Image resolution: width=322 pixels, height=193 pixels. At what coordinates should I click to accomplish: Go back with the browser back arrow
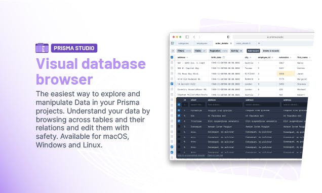point(194,37)
